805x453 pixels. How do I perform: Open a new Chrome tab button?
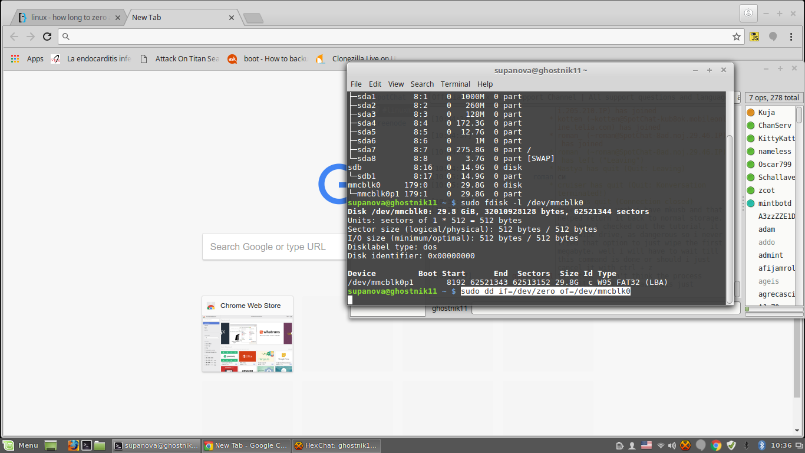[x=253, y=18]
